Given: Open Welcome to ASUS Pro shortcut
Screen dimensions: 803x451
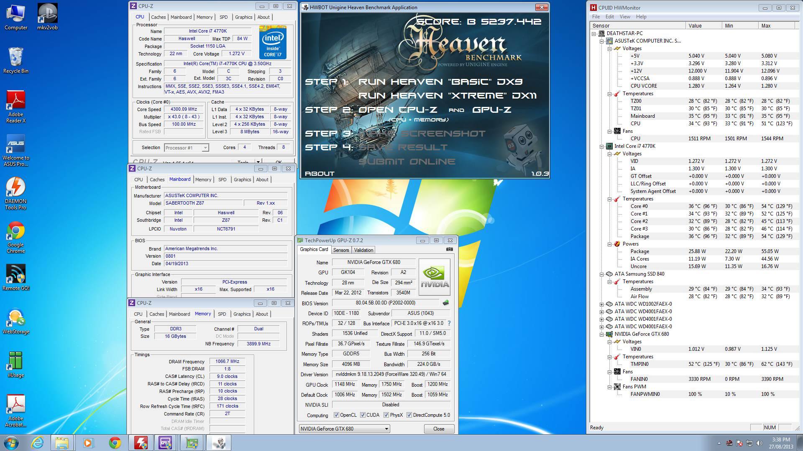Looking at the screenshot, I should [x=16, y=150].
